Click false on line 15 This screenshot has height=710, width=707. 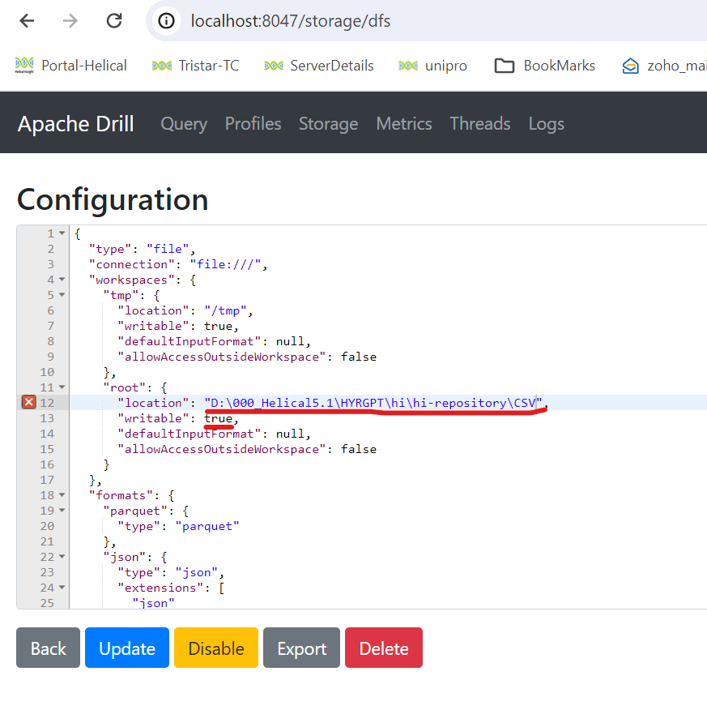359,449
